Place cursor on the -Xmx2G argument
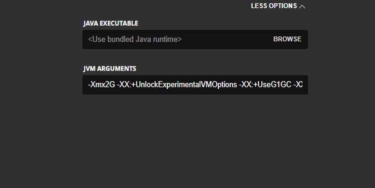Screen dimensions: 375x188 click(101, 85)
